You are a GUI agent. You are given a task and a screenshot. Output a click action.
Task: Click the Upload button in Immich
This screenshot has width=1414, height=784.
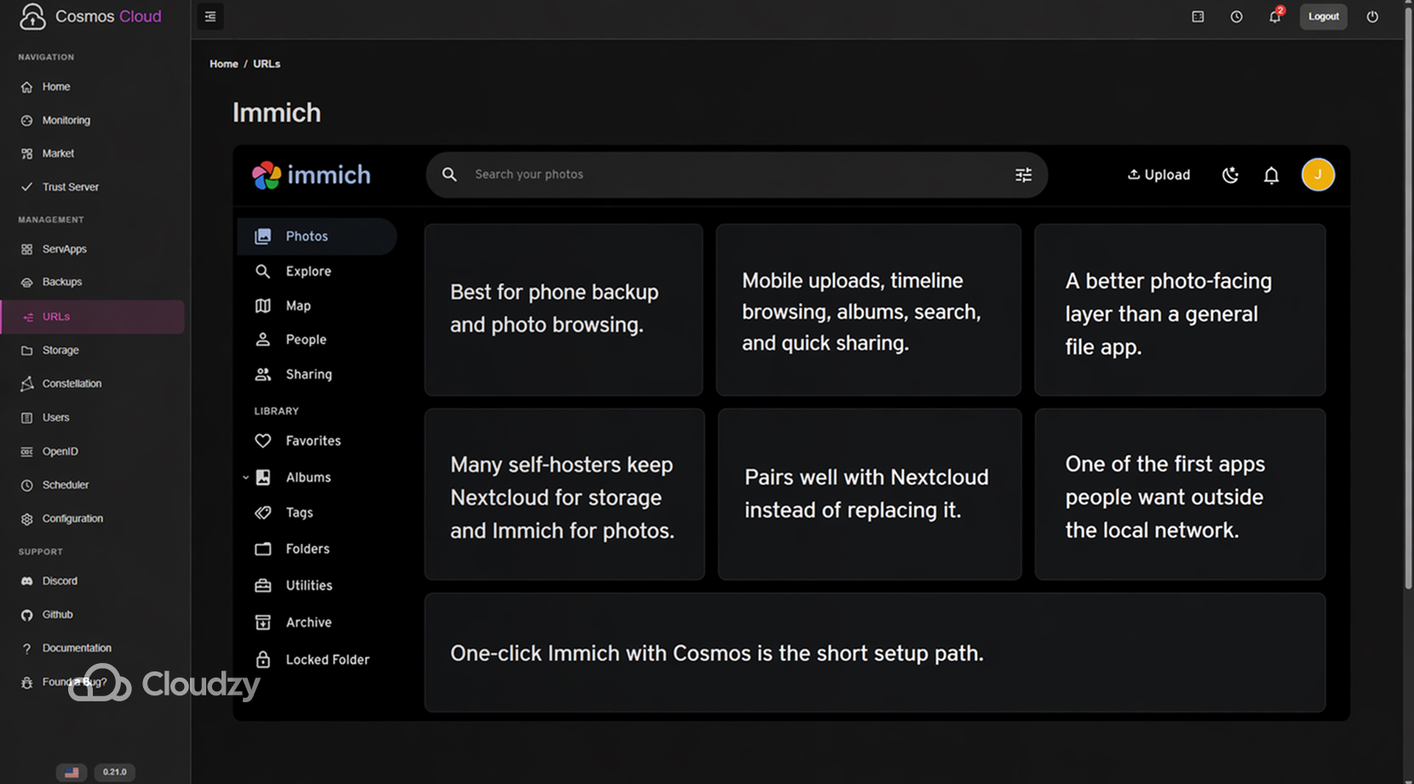(x=1158, y=175)
